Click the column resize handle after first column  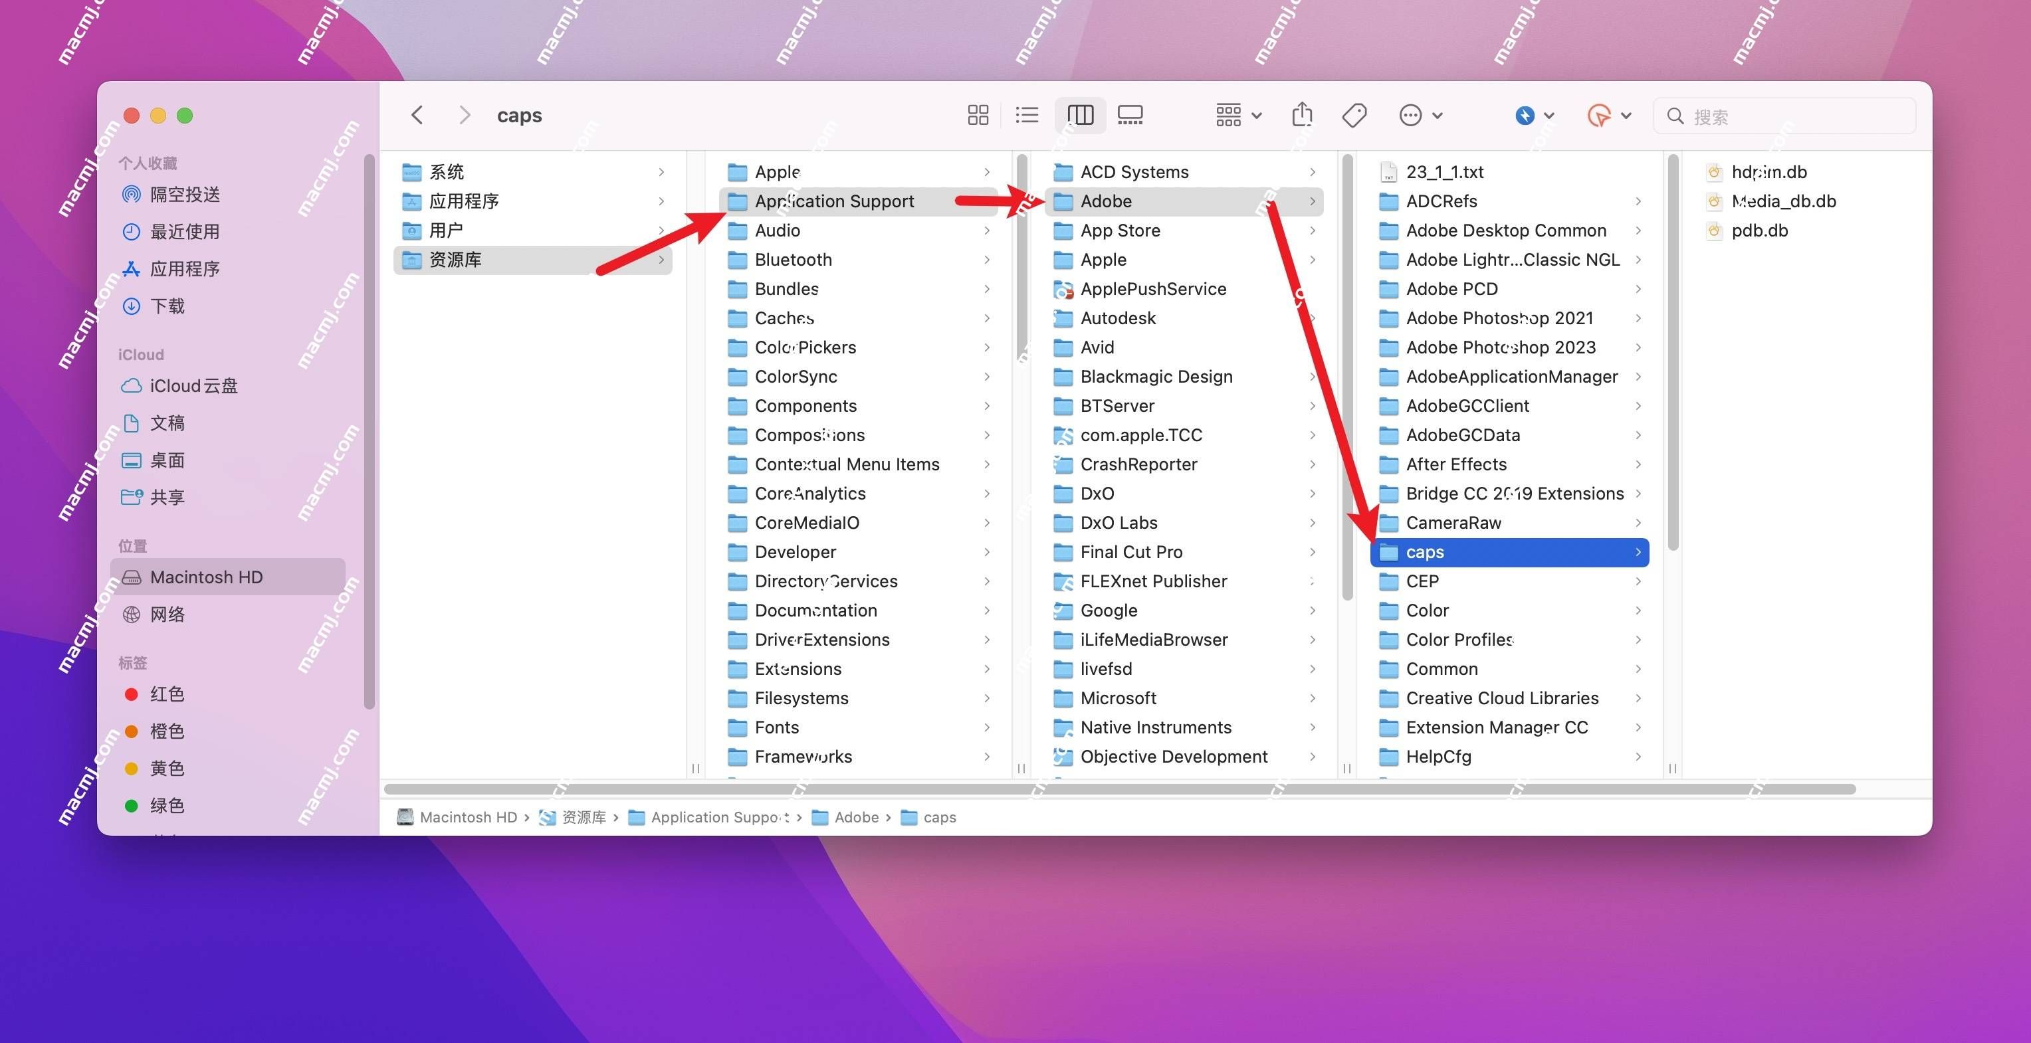point(695,768)
